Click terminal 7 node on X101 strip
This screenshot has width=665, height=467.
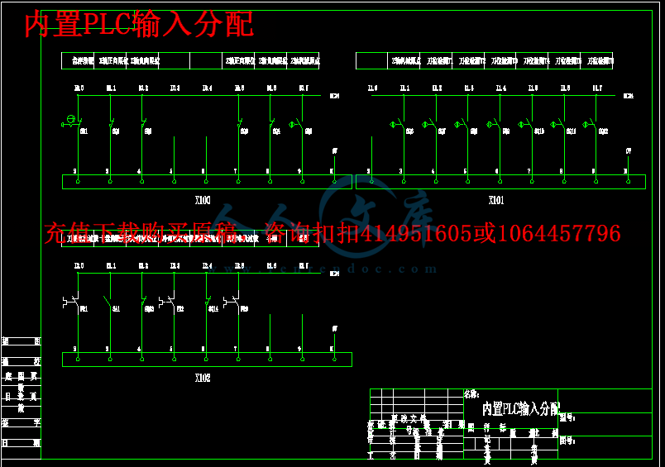[x=532, y=181]
